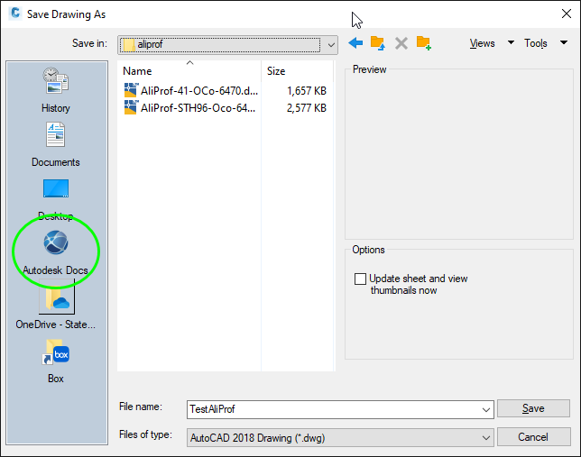Image resolution: width=581 pixels, height=457 pixels.
Task: Open the Views menu
Action: [x=492, y=43]
